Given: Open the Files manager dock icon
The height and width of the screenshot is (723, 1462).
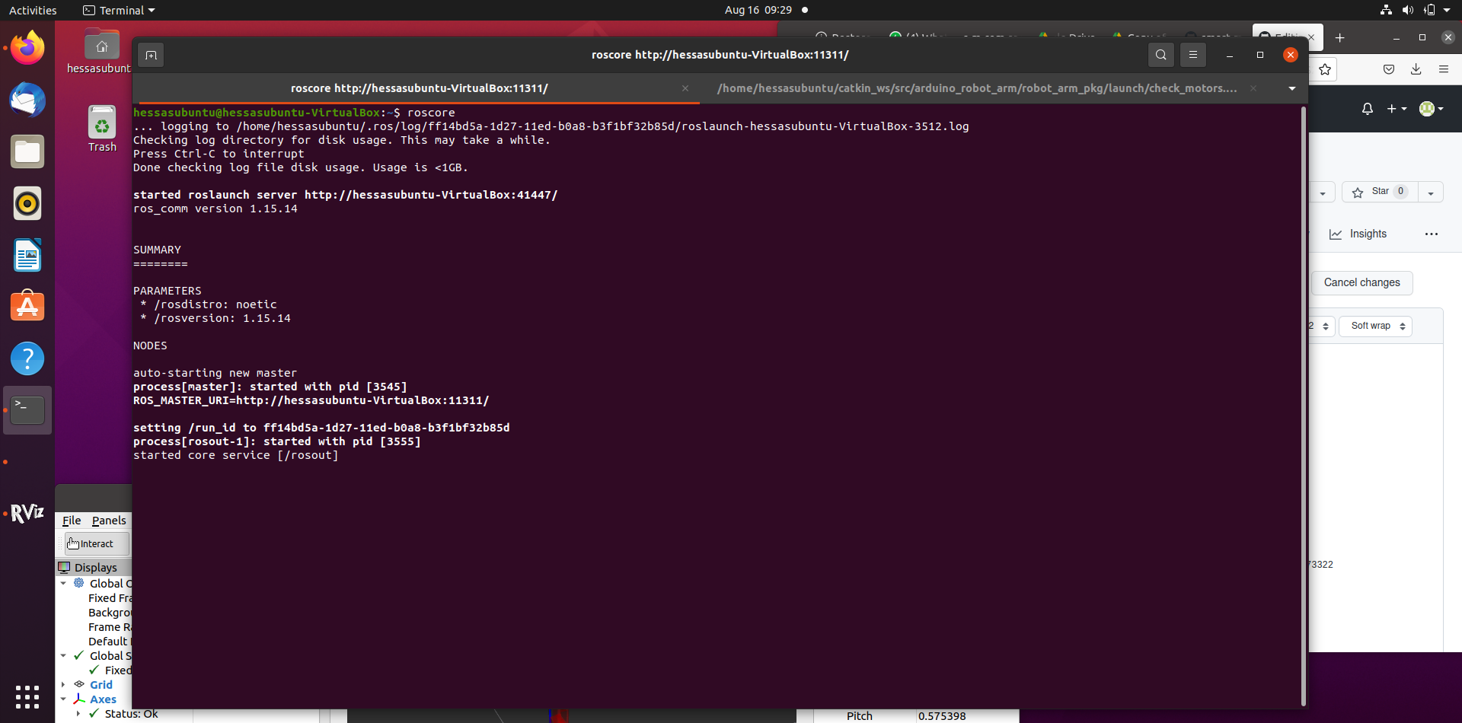Looking at the screenshot, I should (x=27, y=151).
